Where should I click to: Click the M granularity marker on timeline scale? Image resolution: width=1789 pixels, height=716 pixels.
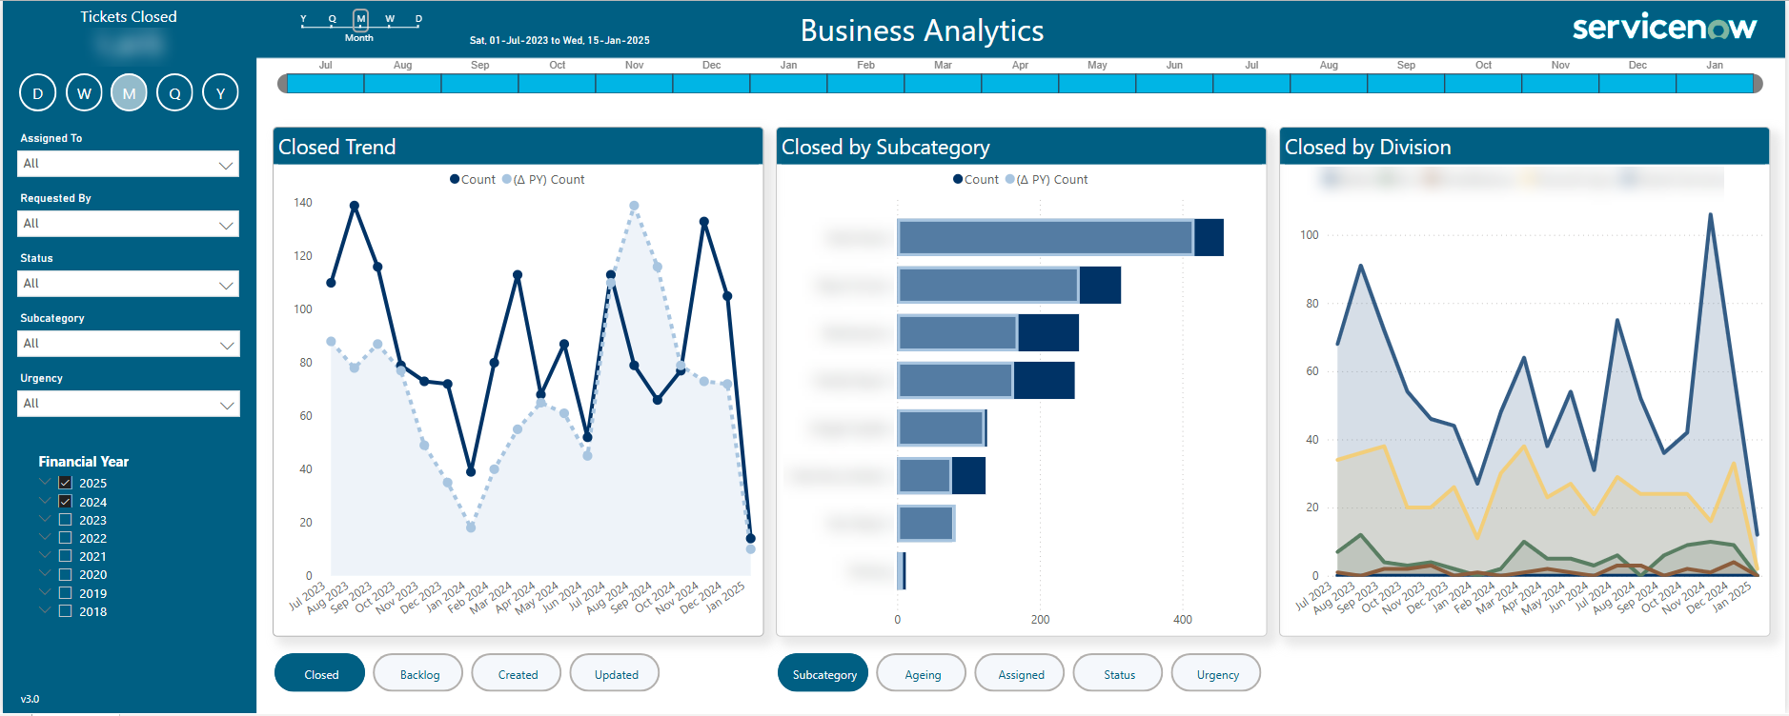click(360, 19)
